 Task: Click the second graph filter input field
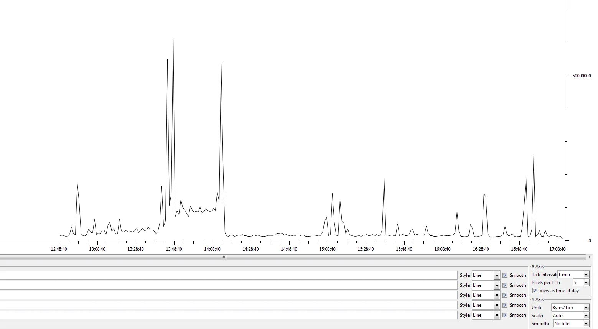coord(229,285)
